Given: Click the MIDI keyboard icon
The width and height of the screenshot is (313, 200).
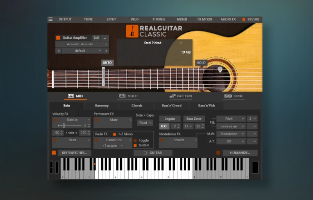Looking at the screenshot, I should tap(71, 96).
